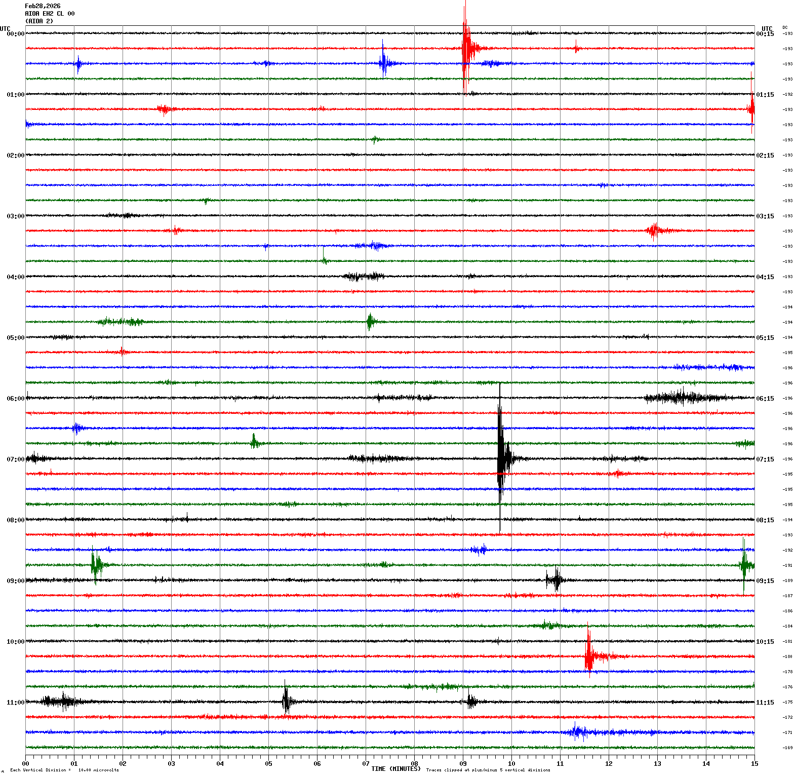Click the 03:15 label on the right axis
795x777 pixels.
coord(765,216)
